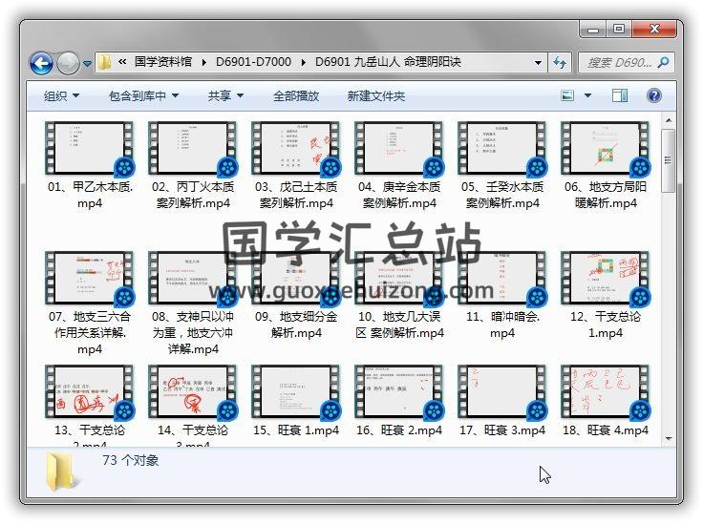
Task: Select 国学资料馆 breadcrumb segment
Action: pos(163,62)
